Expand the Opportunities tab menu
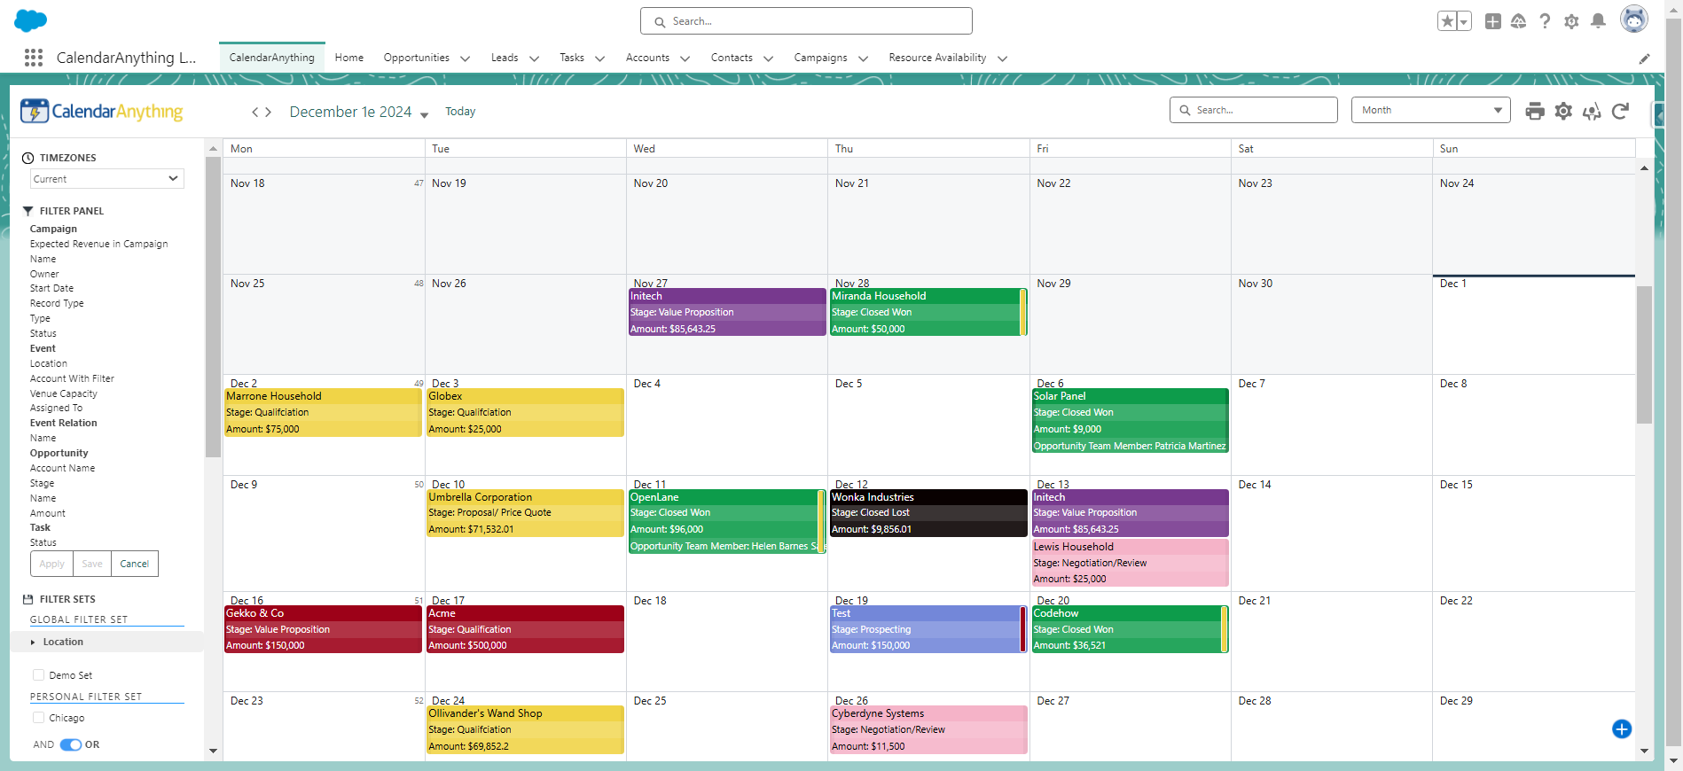The height and width of the screenshot is (771, 1683). coord(466,58)
